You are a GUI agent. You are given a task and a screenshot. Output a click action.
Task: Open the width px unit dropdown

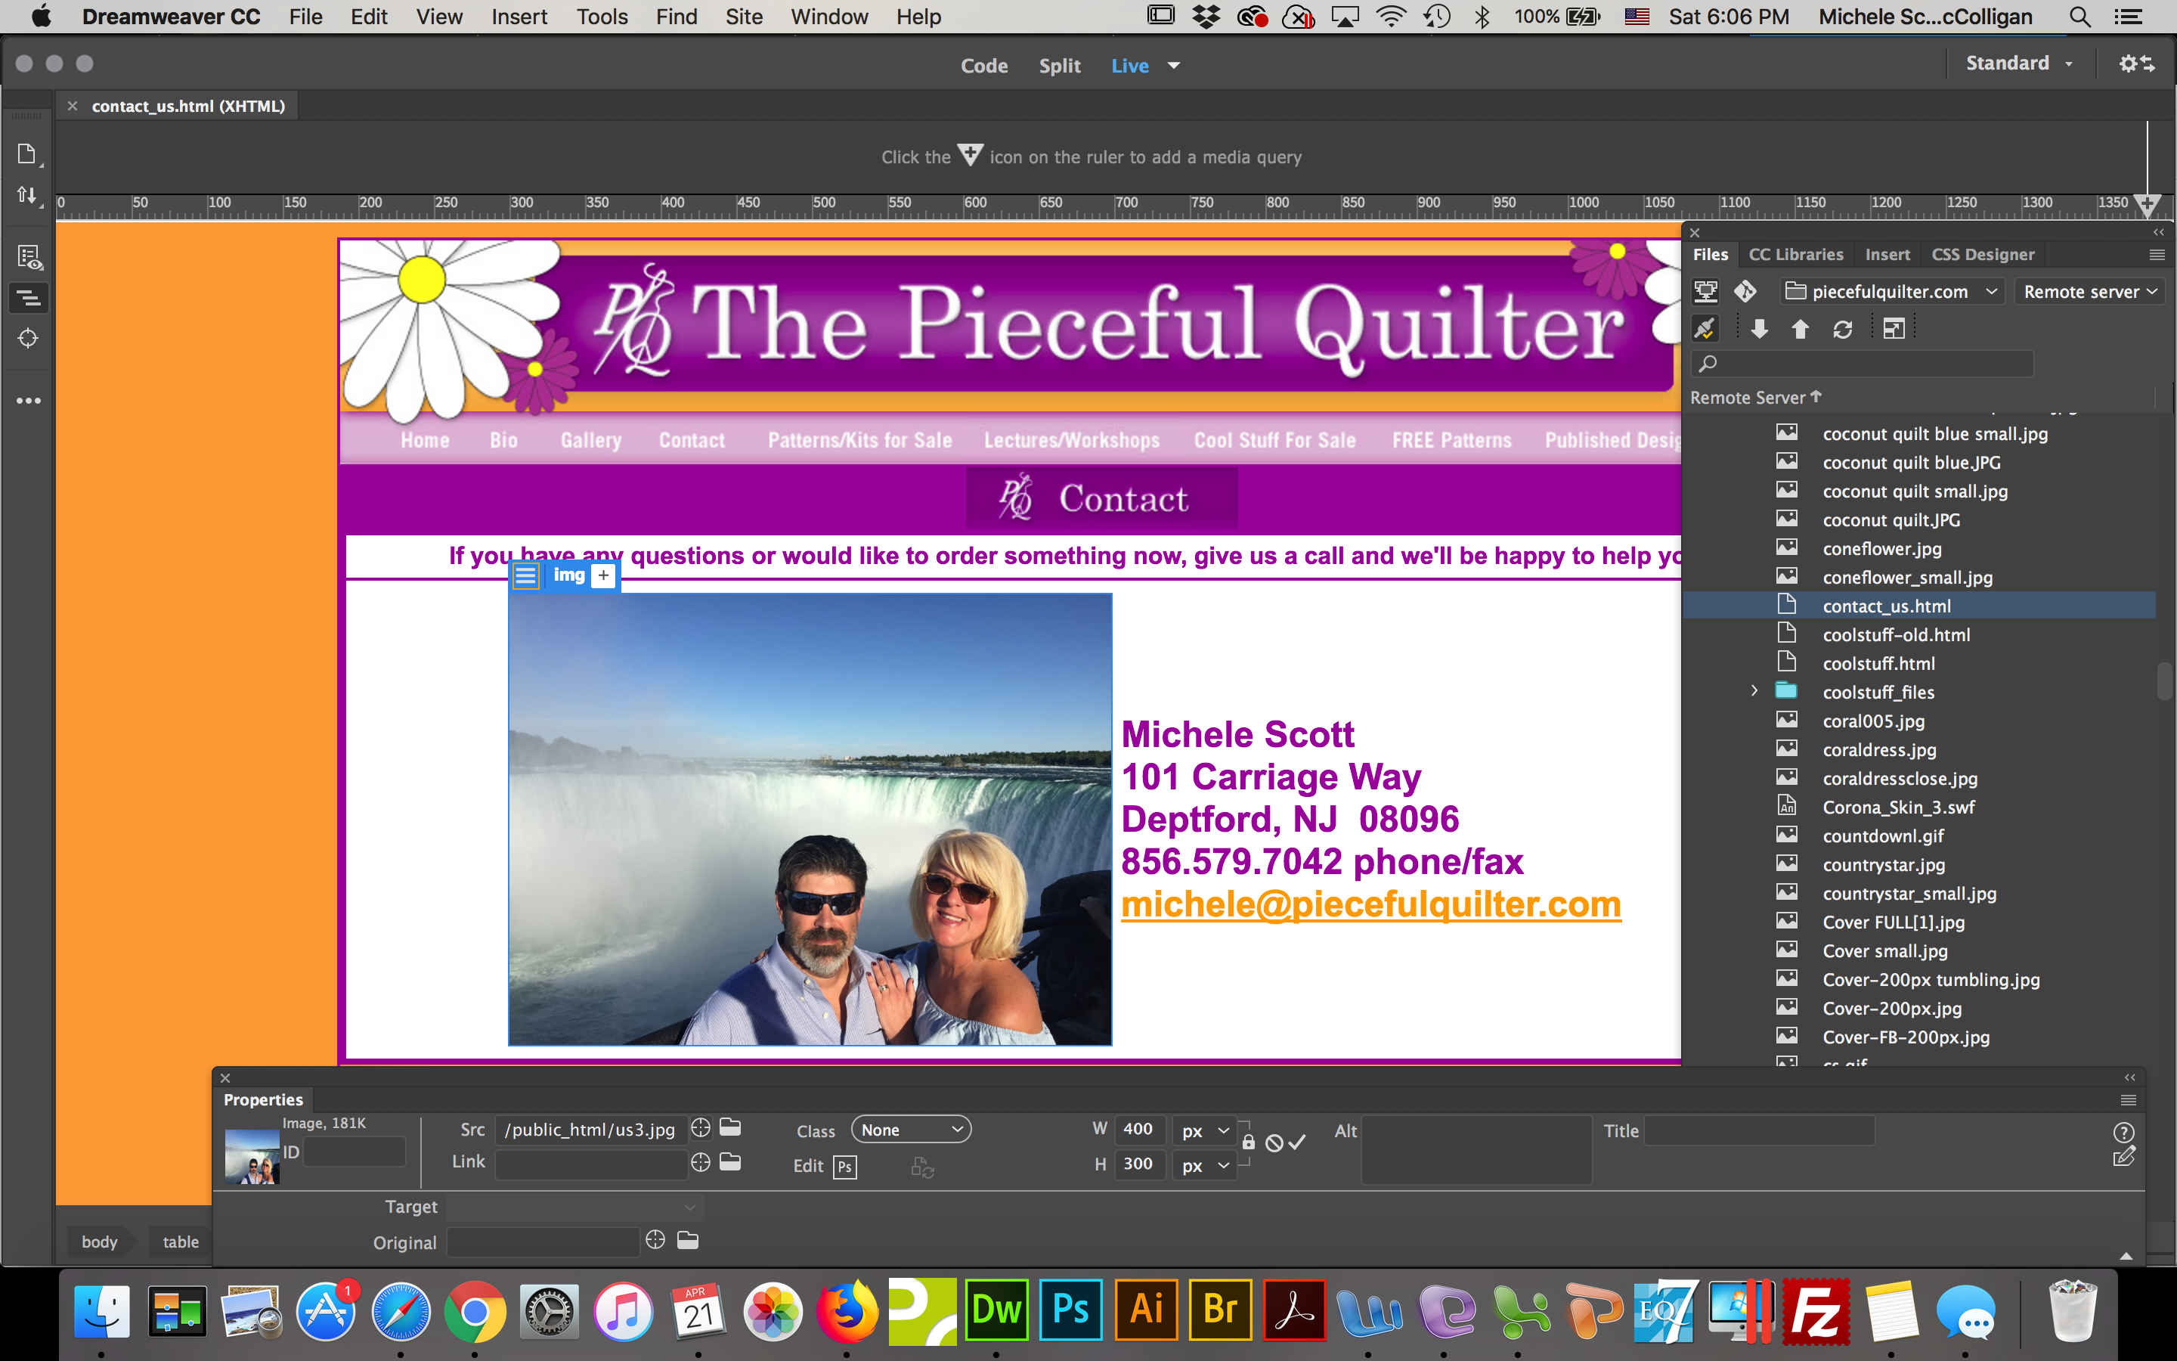tap(1205, 1130)
